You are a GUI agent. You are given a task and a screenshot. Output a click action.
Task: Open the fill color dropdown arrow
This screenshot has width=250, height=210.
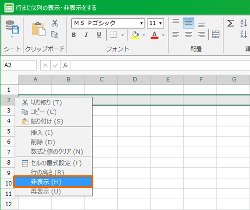point(144,35)
